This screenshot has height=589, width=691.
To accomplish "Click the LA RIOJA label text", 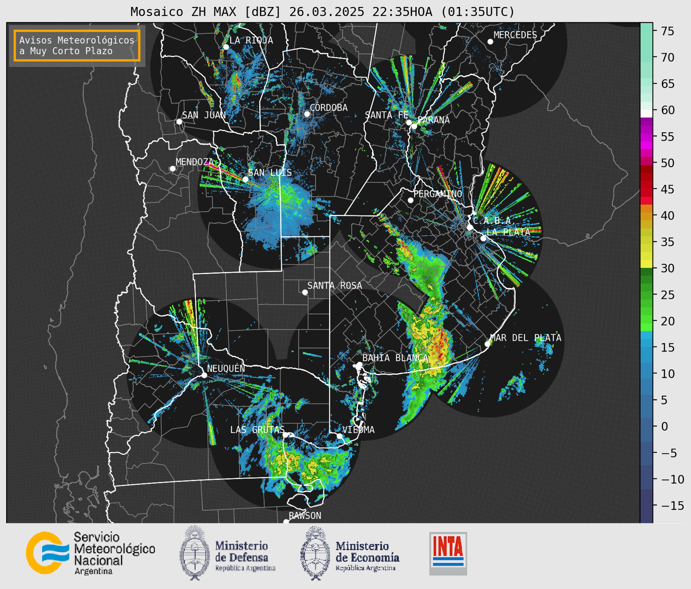I will [x=251, y=40].
